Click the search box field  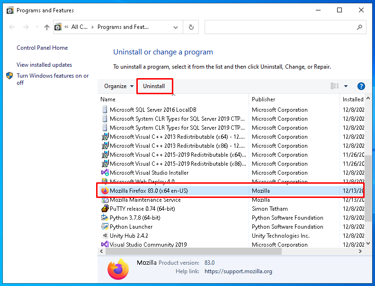(286, 27)
